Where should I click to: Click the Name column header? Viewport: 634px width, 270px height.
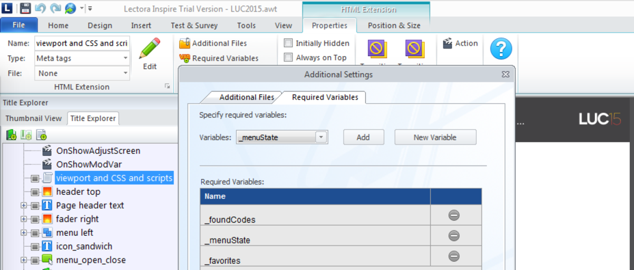coord(315,196)
